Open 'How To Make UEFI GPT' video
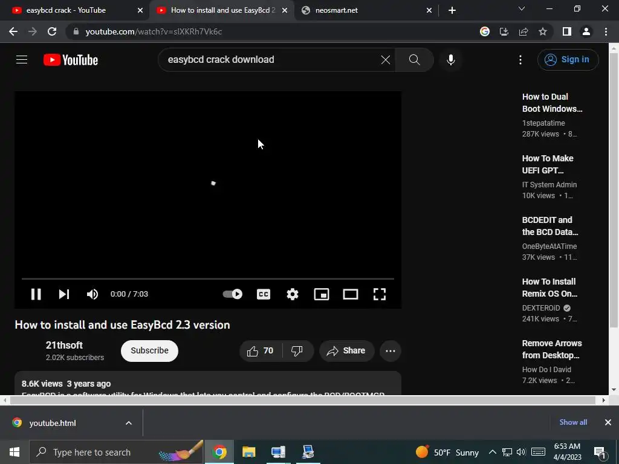Image resolution: width=619 pixels, height=464 pixels. [x=548, y=164]
